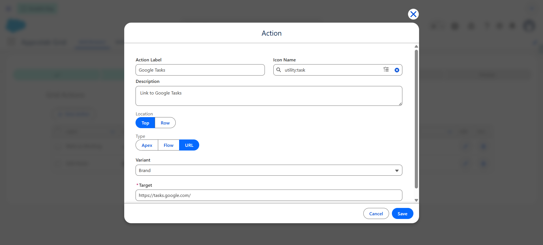
Task: Save the action
Action: click(402, 214)
